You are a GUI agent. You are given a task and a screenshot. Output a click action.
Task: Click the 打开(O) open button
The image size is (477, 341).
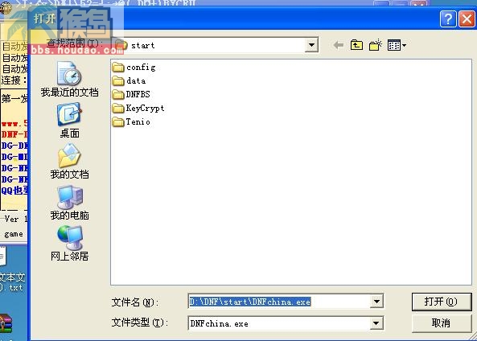tap(442, 302)
